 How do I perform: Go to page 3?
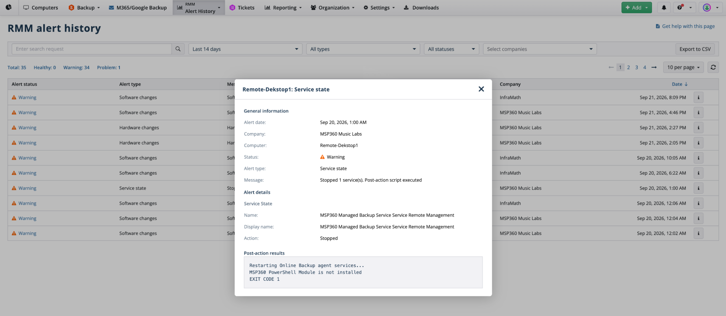click(637, 67)
